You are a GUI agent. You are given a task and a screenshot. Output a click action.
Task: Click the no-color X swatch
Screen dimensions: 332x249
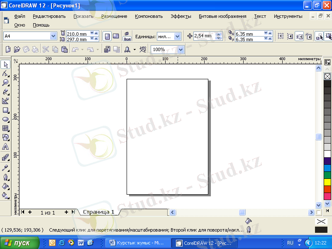[327, 76]
